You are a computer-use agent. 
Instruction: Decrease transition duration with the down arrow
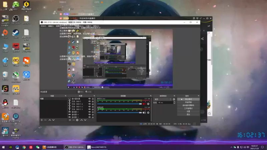pyautogui.click(x=174, y=103)
